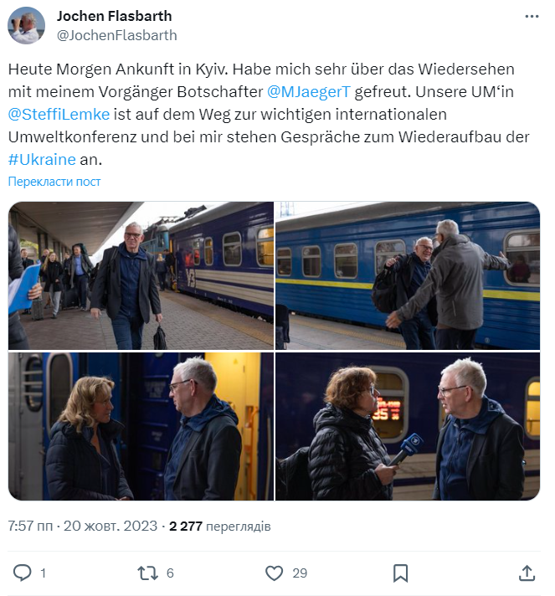Like the post with heart icon

click(x=274, y=573)
